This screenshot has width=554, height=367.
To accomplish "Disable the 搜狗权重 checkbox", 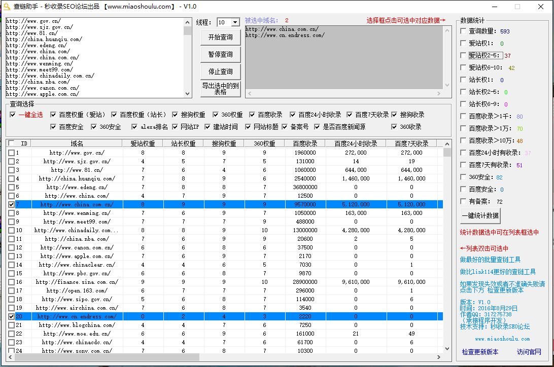I will click(x=174, y=114).
